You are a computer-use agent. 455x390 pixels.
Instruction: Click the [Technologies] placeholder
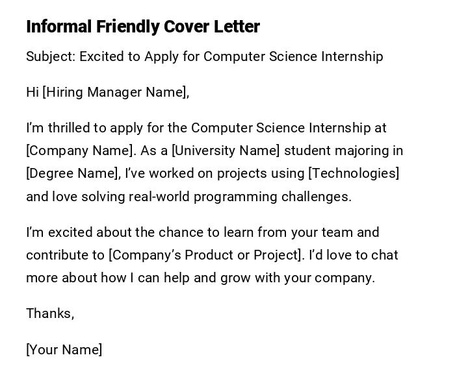coord(354,173)
